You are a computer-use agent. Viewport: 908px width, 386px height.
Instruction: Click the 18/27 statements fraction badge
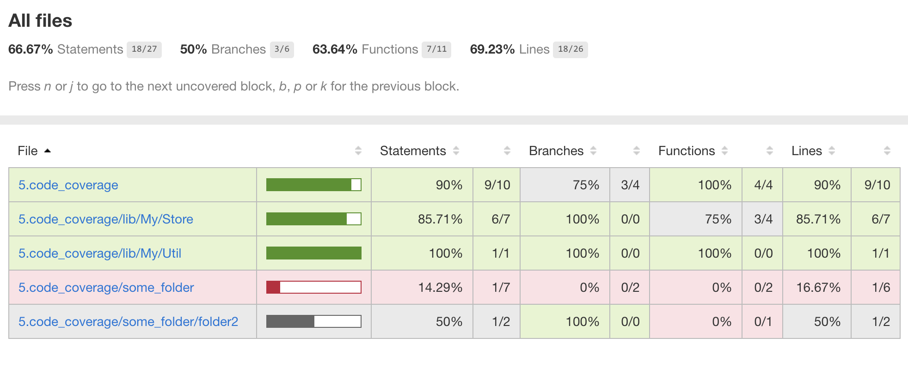click(144, 49)
